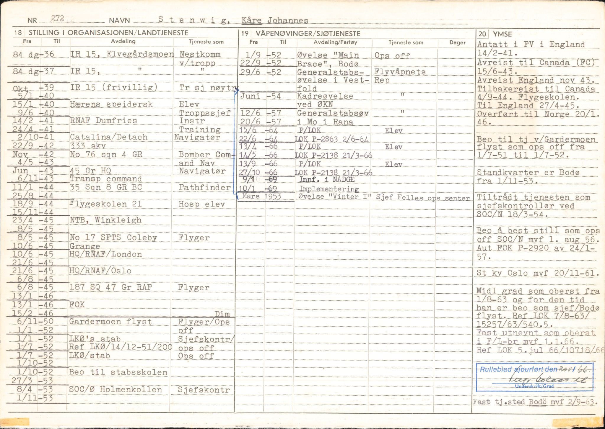This screenshot has height=429, width=605.
Task: Select 'Pathfinder' service role
Action: pyautogui.click(x=204, y=187)
